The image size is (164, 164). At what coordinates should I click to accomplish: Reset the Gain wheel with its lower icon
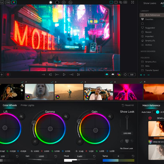79,142
